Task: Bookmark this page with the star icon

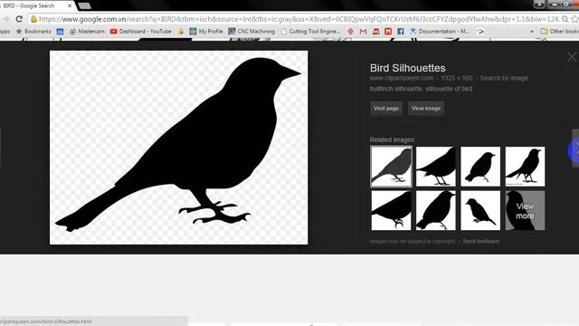Action: [x=575, y=19]
